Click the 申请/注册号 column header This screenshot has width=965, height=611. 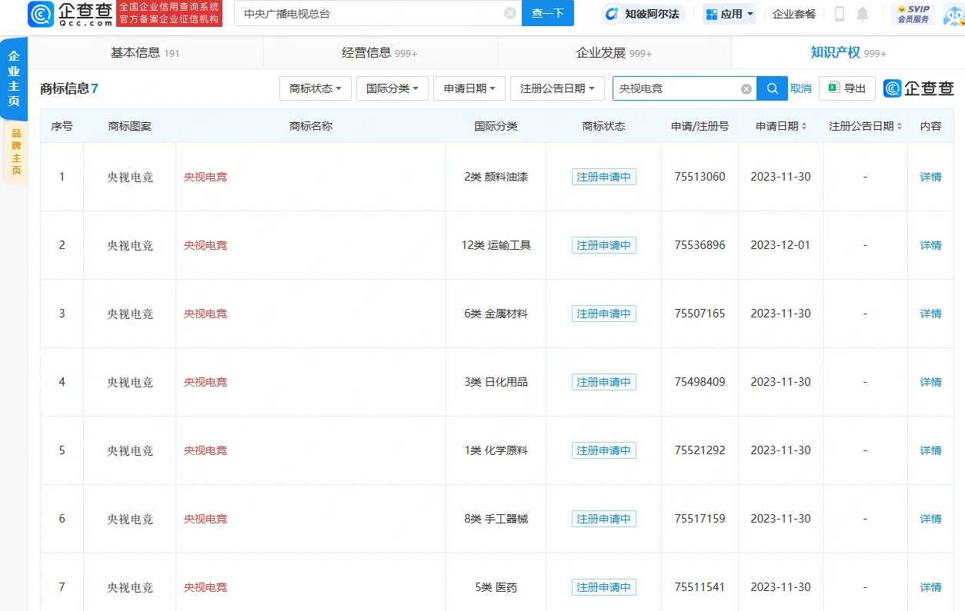[x=700, y=126]
